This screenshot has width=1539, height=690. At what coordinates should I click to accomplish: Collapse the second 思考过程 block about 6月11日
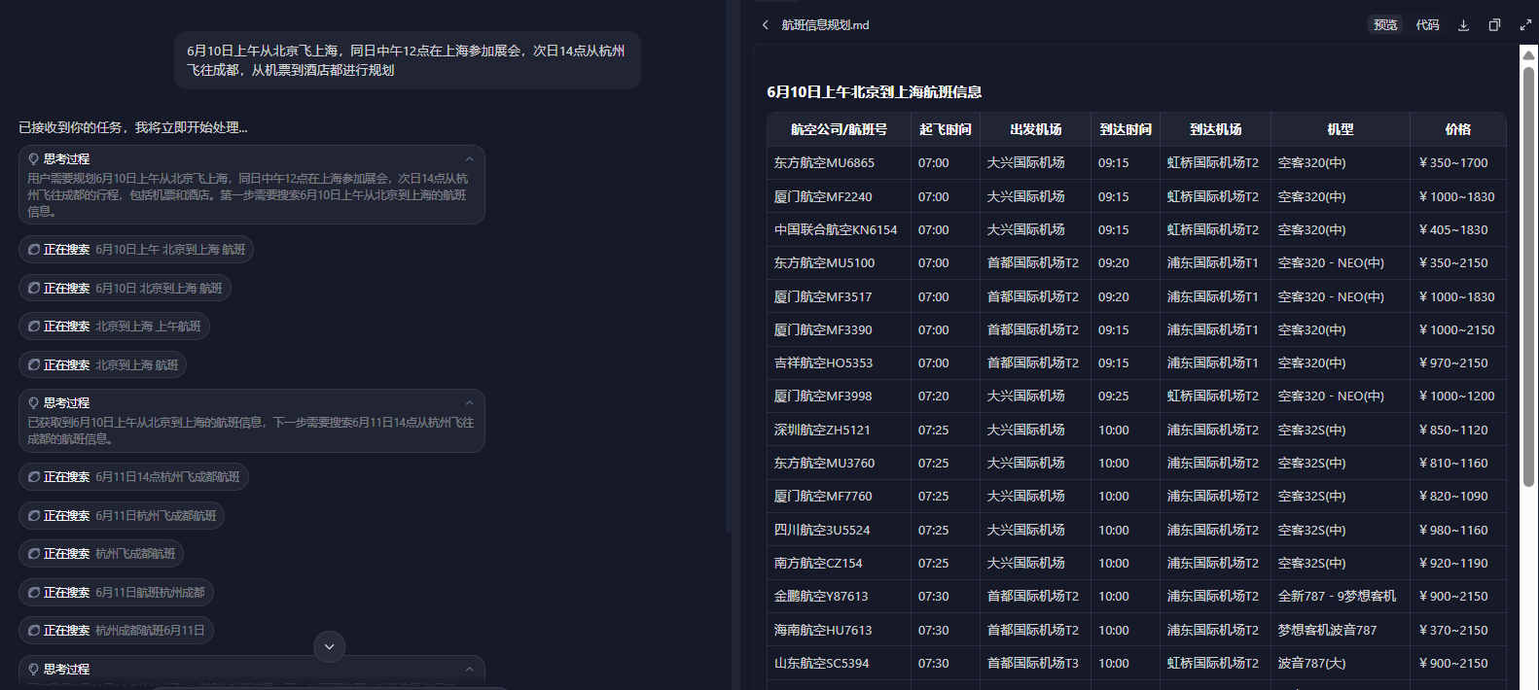469,402
